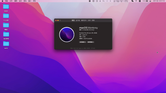Open the Bluetooth menu bar icon
166x93 pixels.
click(100, 1)
